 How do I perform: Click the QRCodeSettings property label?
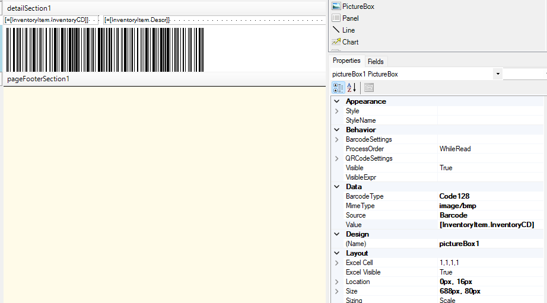369,158
